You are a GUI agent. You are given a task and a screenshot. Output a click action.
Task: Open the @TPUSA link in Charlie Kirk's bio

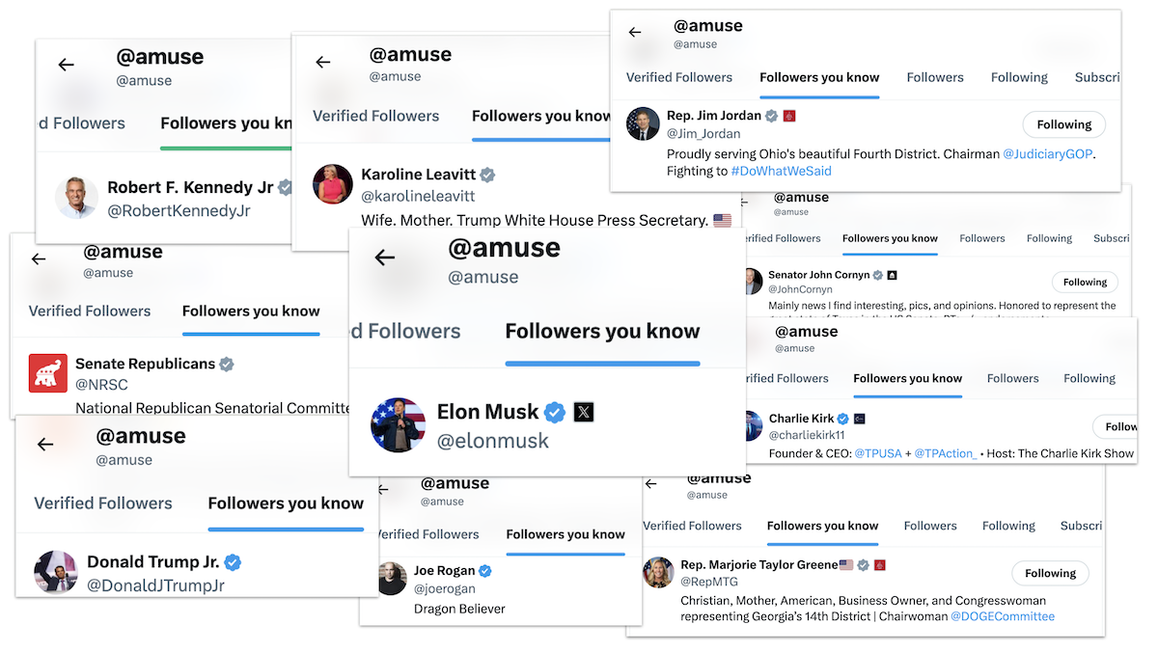tap(878, 452)
